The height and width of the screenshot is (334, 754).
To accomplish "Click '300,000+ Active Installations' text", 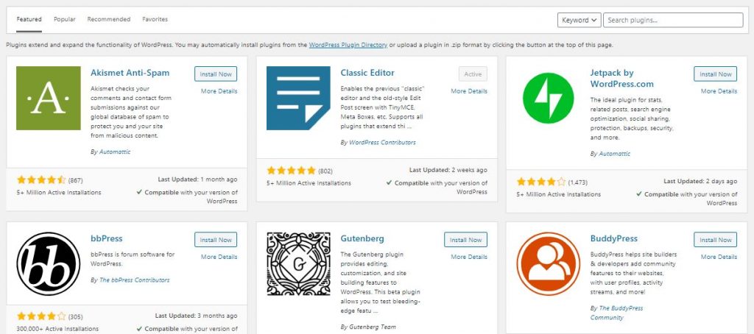I will point(57,329).
